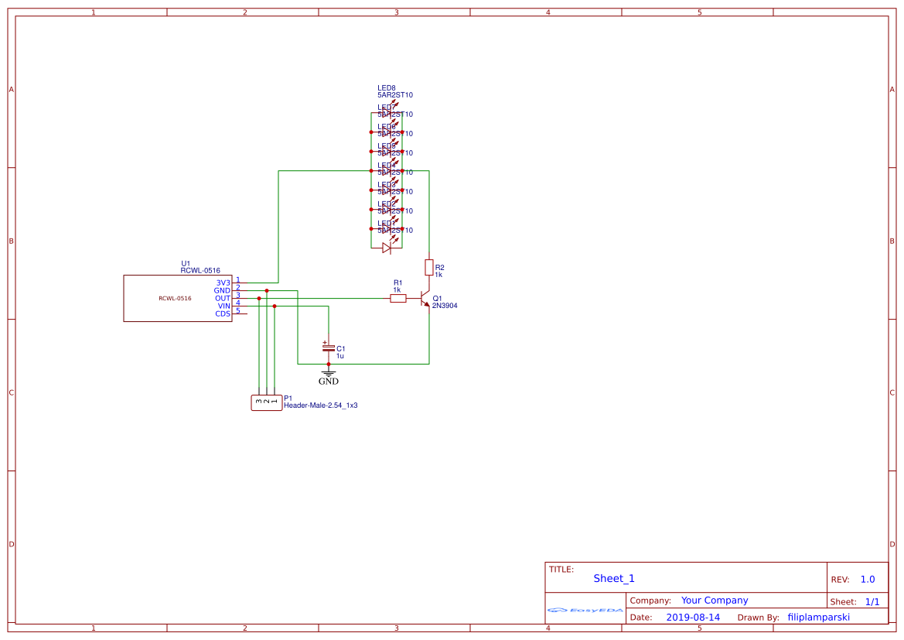Click the C1 1u capacitor symbol
904x640 pixels.
click(329, 348)
